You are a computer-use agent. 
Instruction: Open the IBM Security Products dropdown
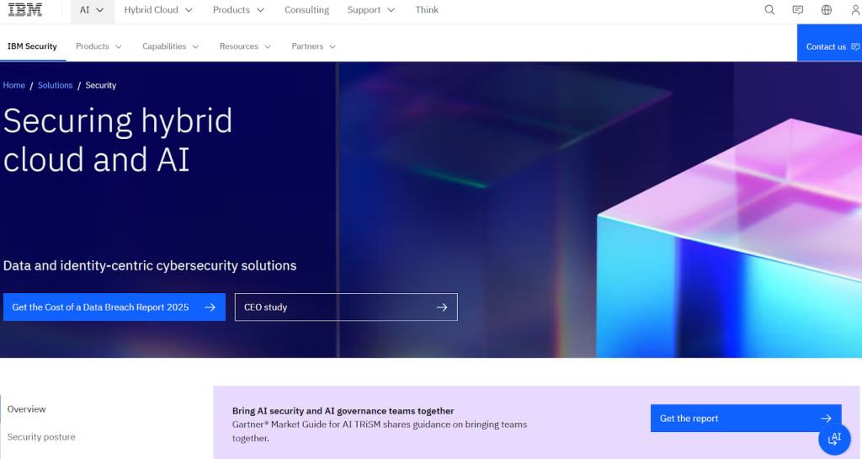pos(99,46)
